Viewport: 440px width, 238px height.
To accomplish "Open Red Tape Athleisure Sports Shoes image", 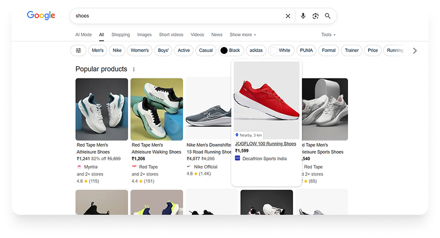I will click(x=325, y=109).
